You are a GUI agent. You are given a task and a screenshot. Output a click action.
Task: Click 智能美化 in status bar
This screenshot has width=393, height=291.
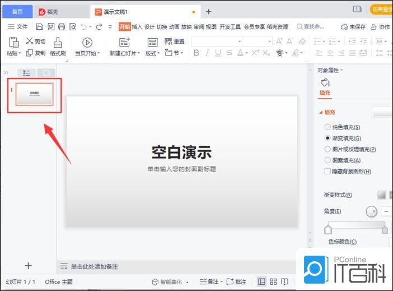click(170, 282)
